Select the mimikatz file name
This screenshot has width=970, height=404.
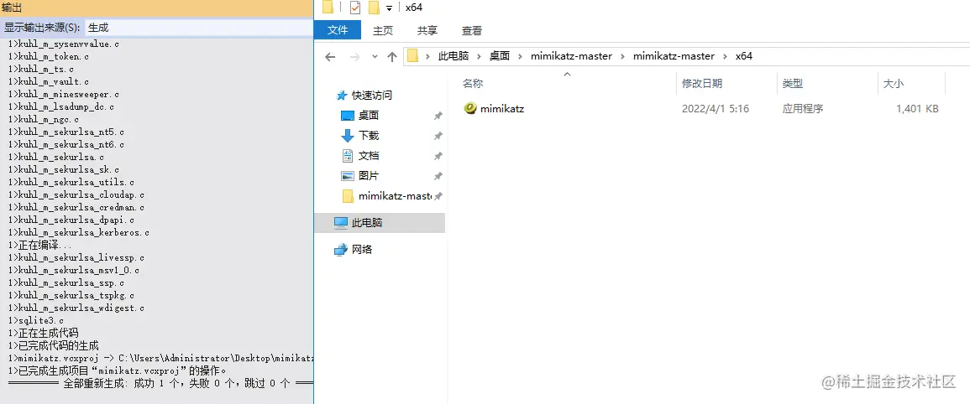tap(502, 109)
